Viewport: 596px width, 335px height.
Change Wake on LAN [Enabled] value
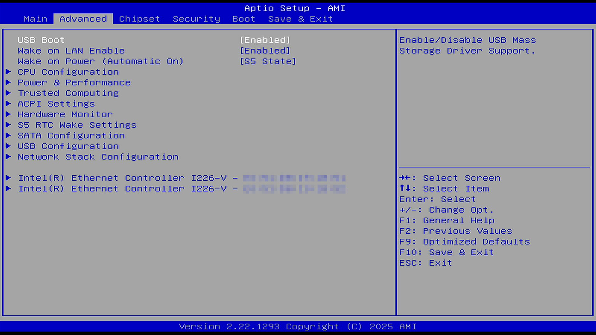coord(265,51)
